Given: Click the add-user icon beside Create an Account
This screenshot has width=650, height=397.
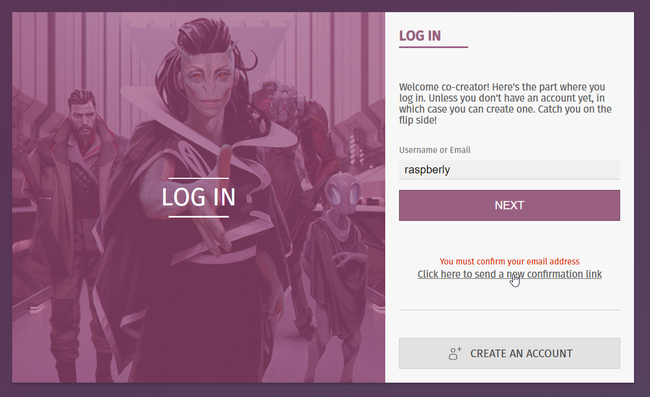Looking at the screenshot, I should click(455, 353).
